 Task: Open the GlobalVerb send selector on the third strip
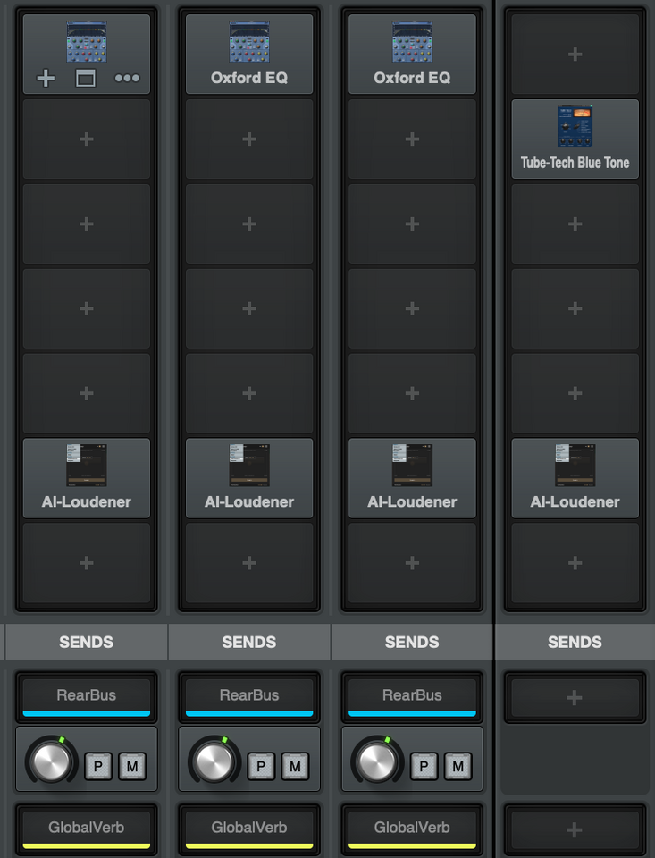(x=412, y=829)
